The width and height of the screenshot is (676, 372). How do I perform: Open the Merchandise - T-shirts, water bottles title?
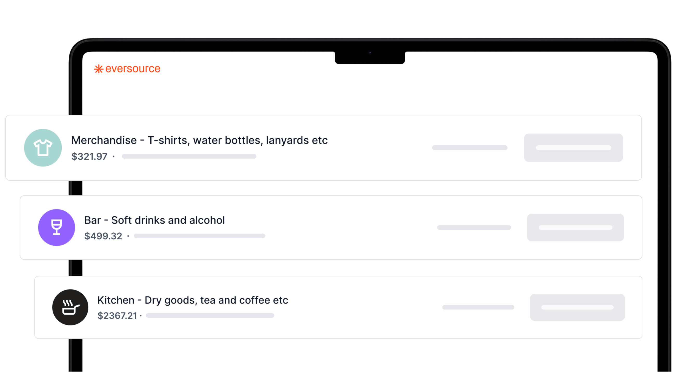pyautogui.click(x=199, y=140)
